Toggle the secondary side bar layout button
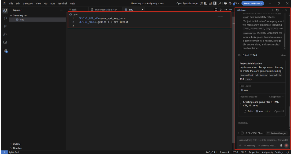 point(215,3)
